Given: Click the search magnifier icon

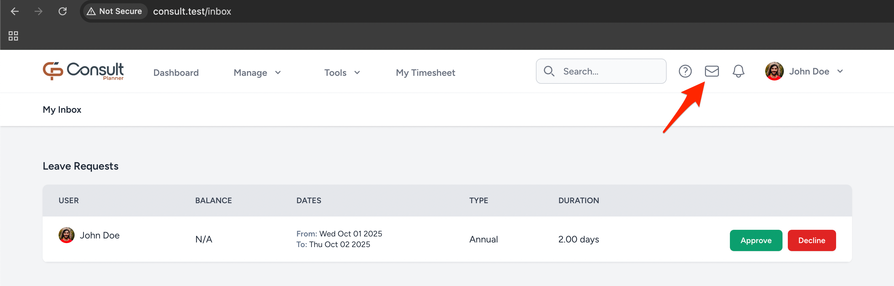Looking at the screenshot, I should point(549,71).
